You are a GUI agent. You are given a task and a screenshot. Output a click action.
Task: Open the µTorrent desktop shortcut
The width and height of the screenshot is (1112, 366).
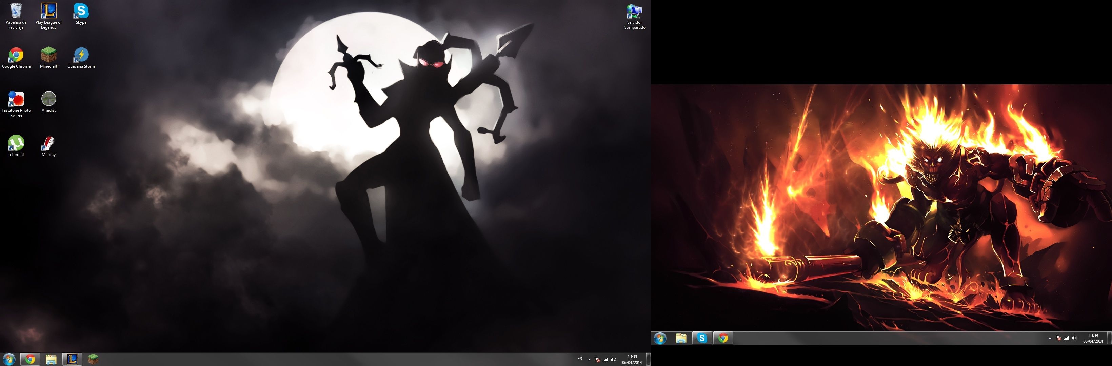pos(16,146)
